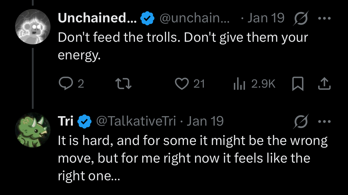Viewport: 348px width, 195px height.
Task: Click the Tri display name
Action: [66, 121]
